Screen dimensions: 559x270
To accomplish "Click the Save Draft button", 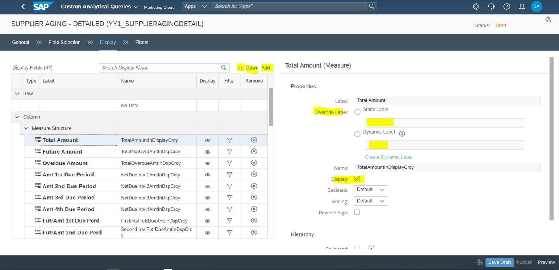I will pos(499,262).
